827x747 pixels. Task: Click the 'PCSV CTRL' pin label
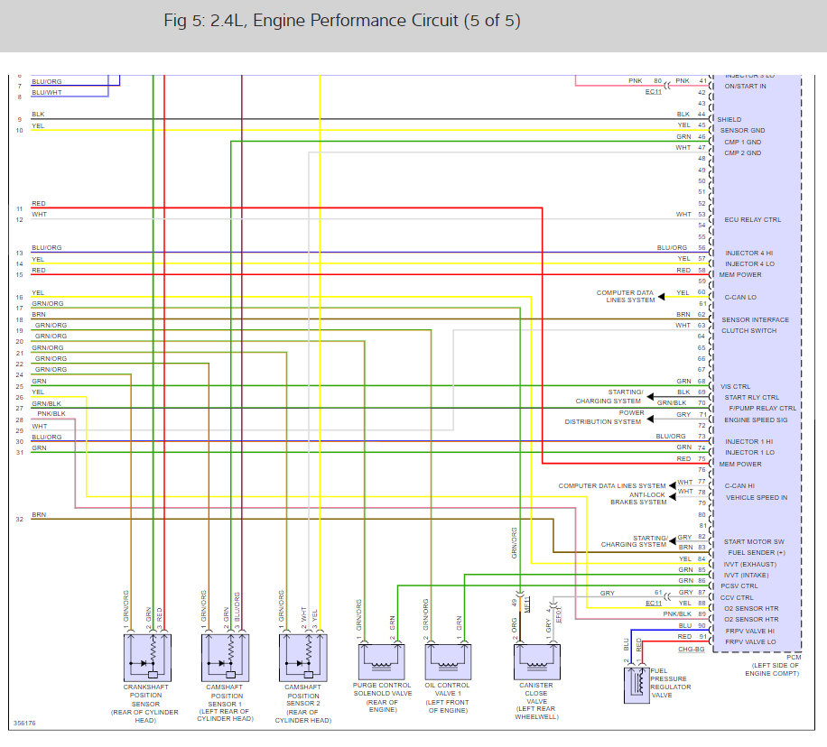point(739,586)
